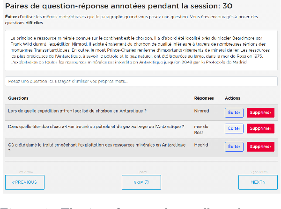
Task: Edit the 'mer de Ross' answer row
Action: pyautogui.click(x=234, y=128)
